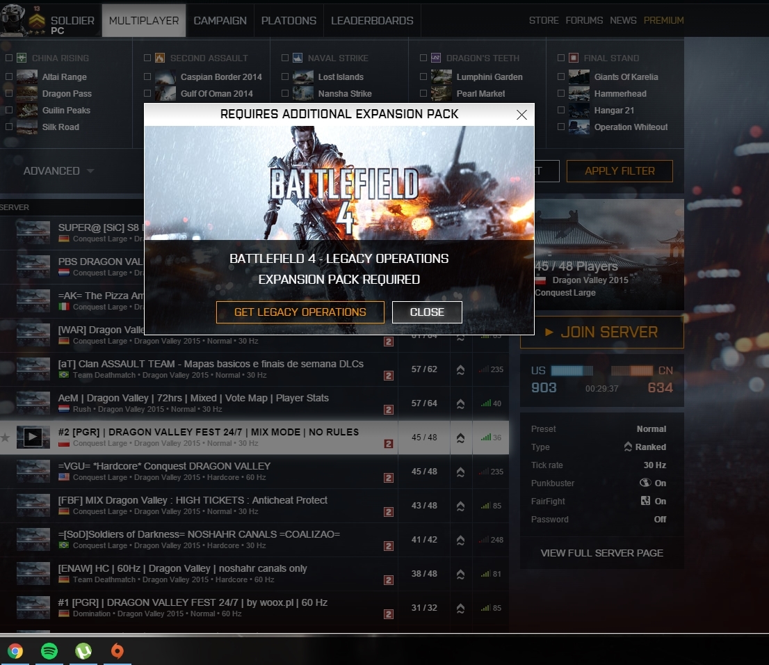Toggle the Dragon's Teeth expansion checkbox
This screenshot has height=665, width=769.
click(423, 58)
